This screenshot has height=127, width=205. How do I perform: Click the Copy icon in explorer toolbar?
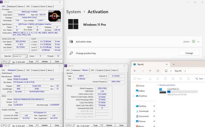[x=158, y=79]
